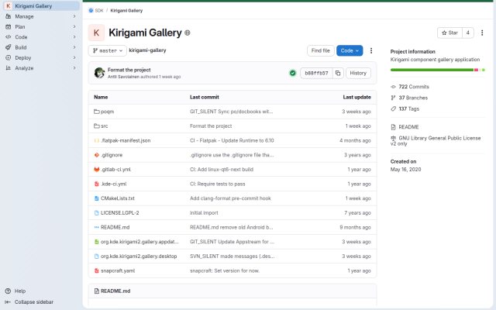Open the 37 Branches link

pos(413,98)
